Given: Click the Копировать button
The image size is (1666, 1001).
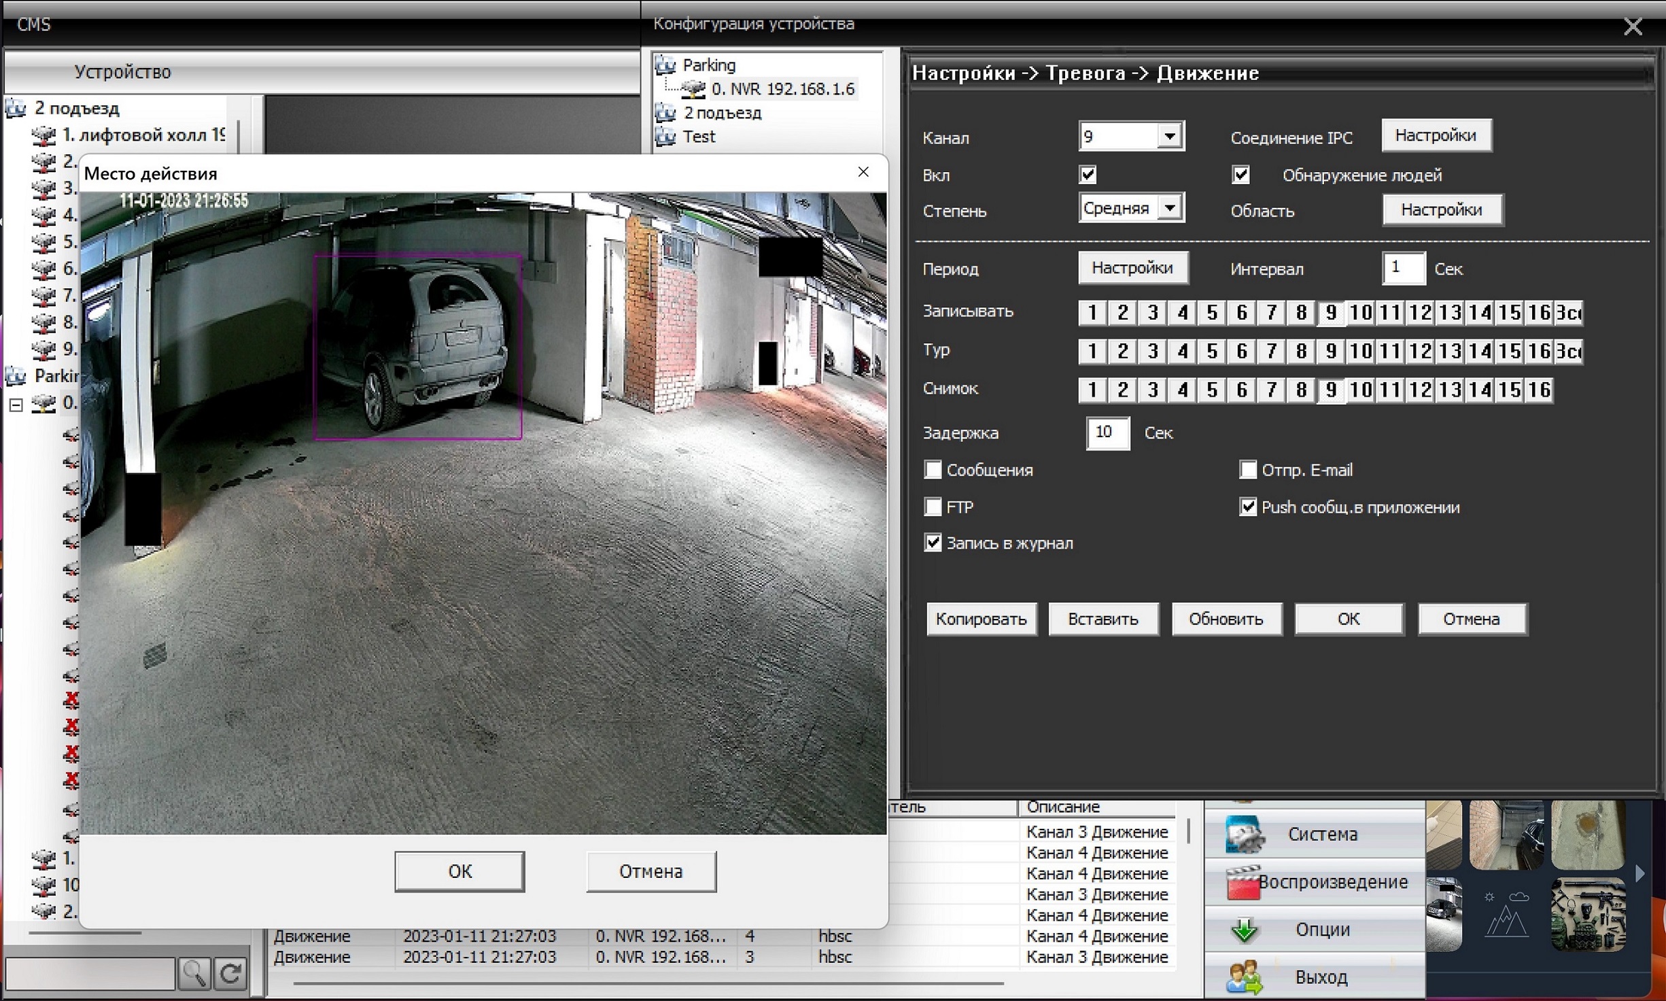Looking at the screenshot, I should (981, 619).
